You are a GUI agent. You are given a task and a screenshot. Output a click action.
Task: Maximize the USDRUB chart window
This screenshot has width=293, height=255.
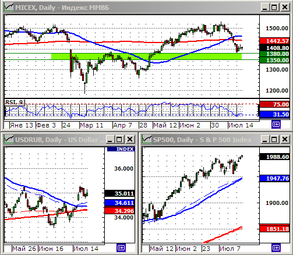click(x=119, y=139)
